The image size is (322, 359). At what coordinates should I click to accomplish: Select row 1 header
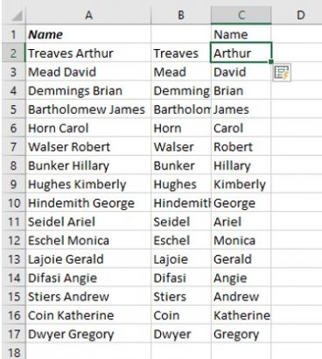click(14, 34)
